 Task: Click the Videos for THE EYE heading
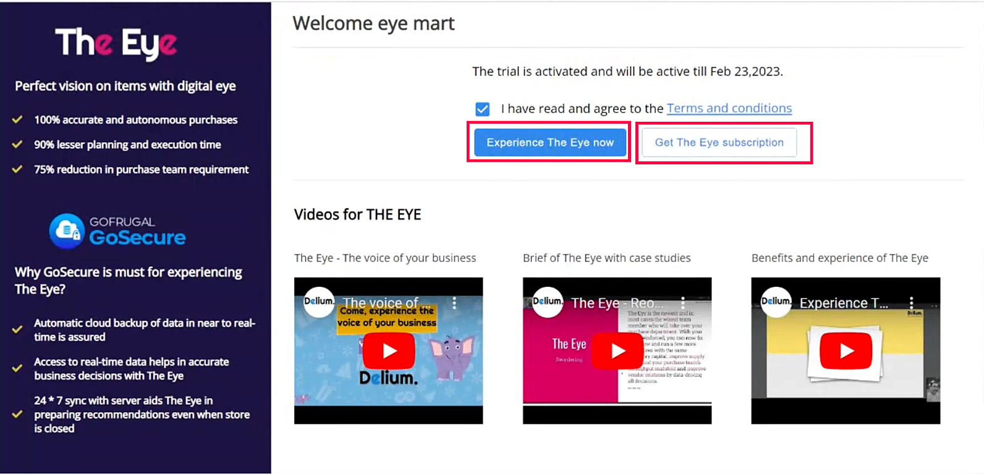click(x=357, y=214)
